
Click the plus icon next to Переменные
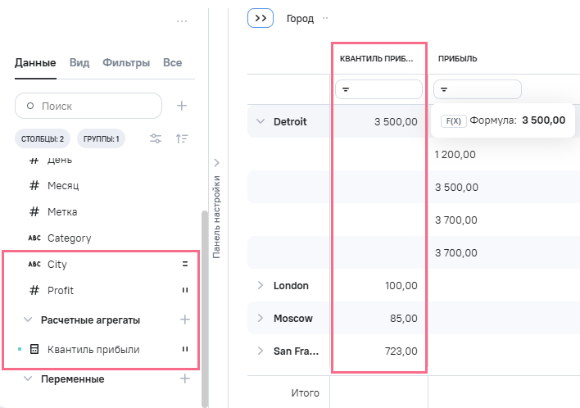(x=185, y=379)
